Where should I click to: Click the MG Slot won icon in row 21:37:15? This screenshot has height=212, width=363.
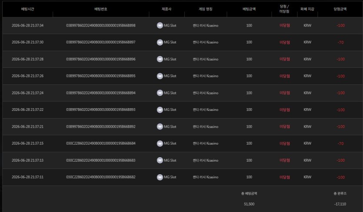(160, 143)
